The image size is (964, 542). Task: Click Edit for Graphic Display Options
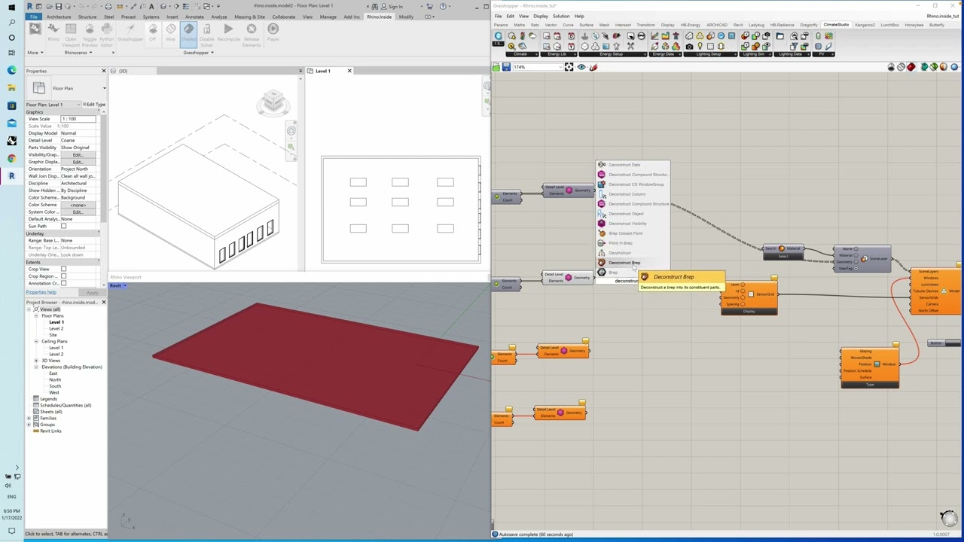click(78, 162)
